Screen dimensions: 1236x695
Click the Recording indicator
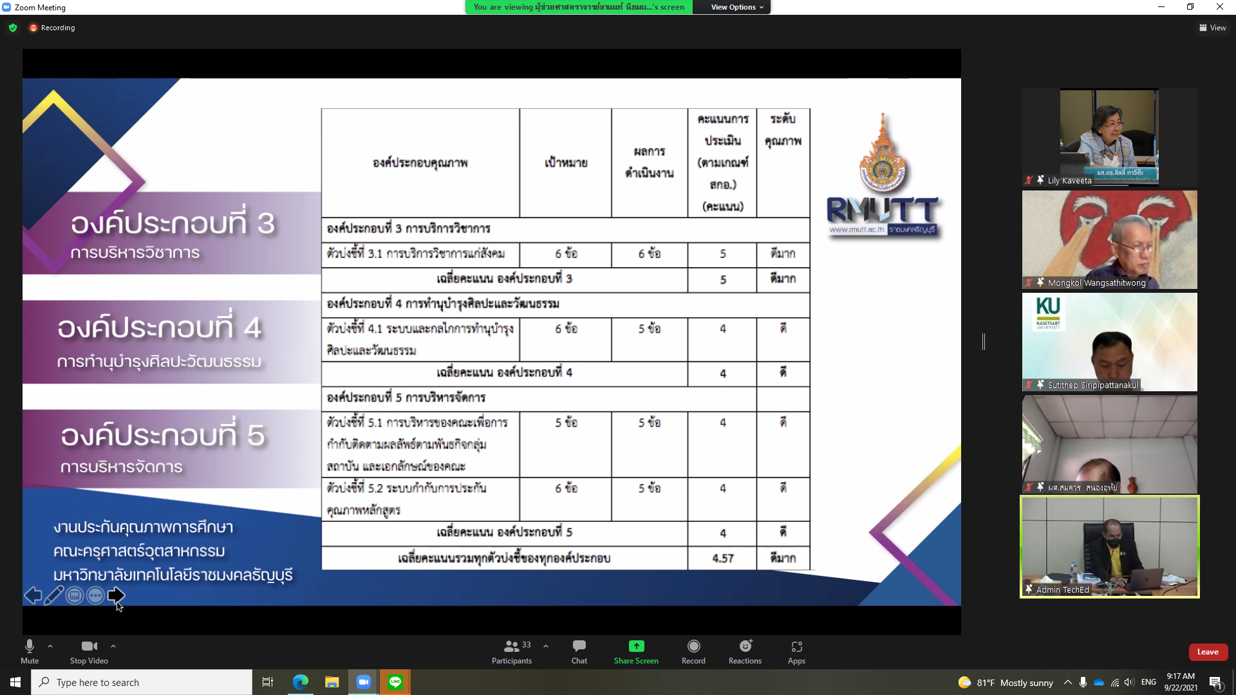(52, 28)
